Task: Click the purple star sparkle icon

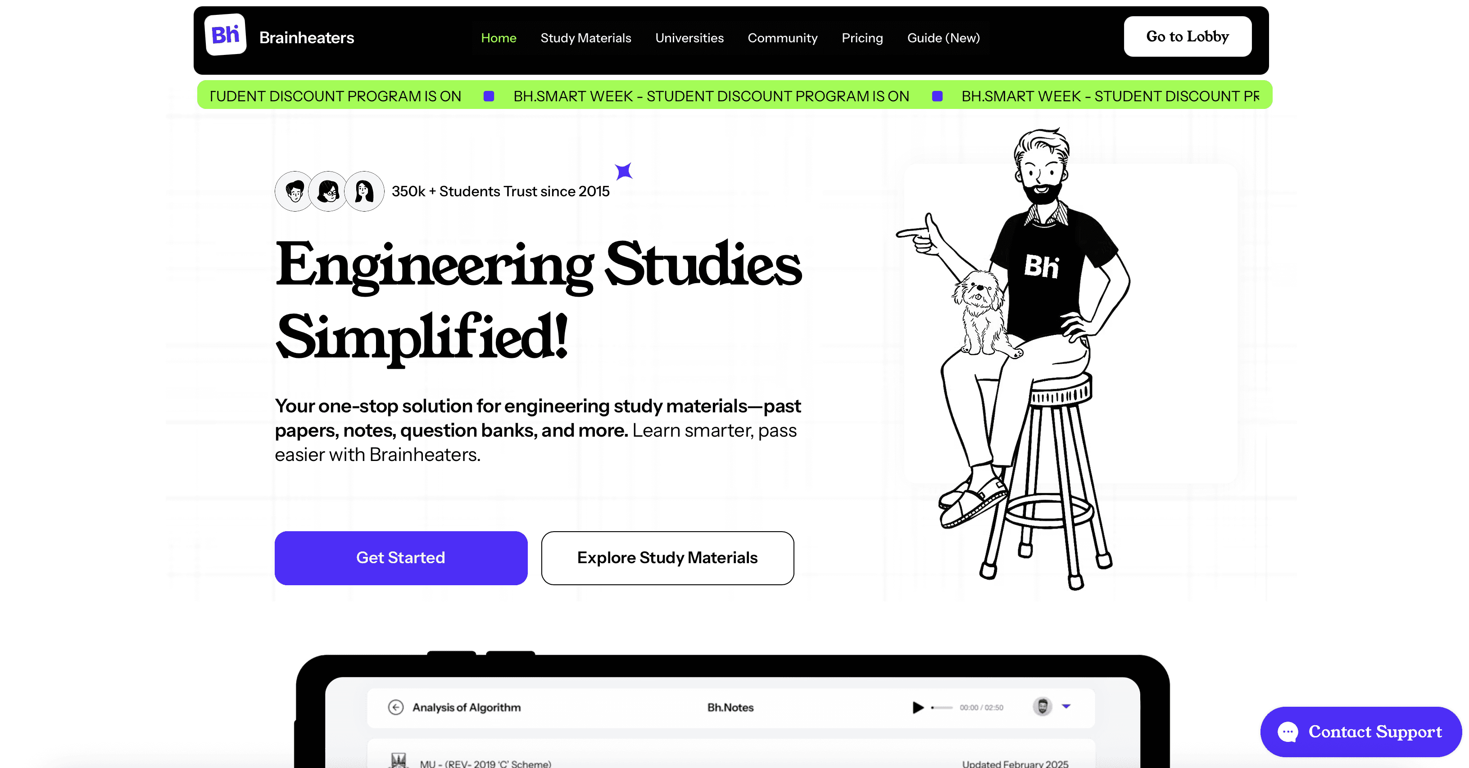Action: (x=624, y=171)
